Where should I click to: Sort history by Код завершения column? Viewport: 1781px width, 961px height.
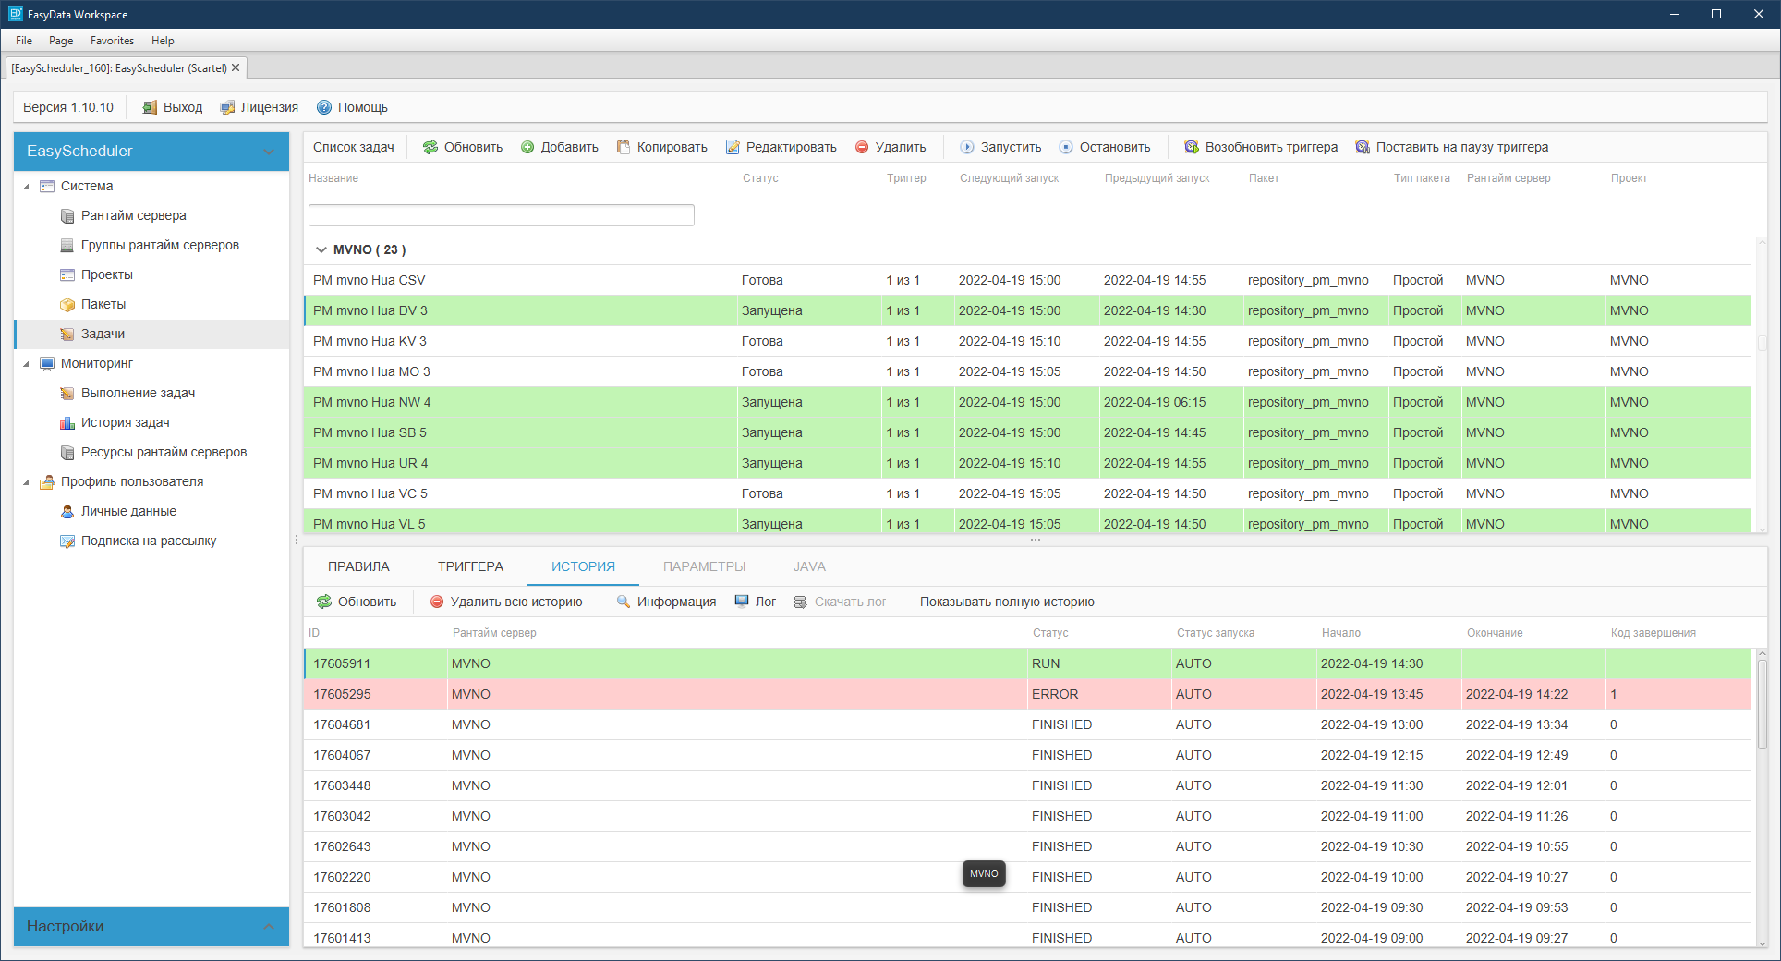[1653, 633]
